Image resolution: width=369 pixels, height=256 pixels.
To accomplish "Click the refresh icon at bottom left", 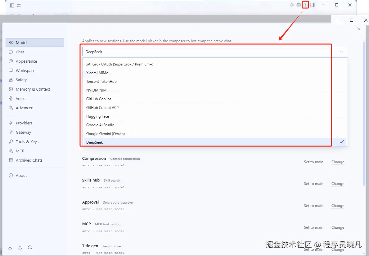I will pyautogui.click(x=30, y=247).
